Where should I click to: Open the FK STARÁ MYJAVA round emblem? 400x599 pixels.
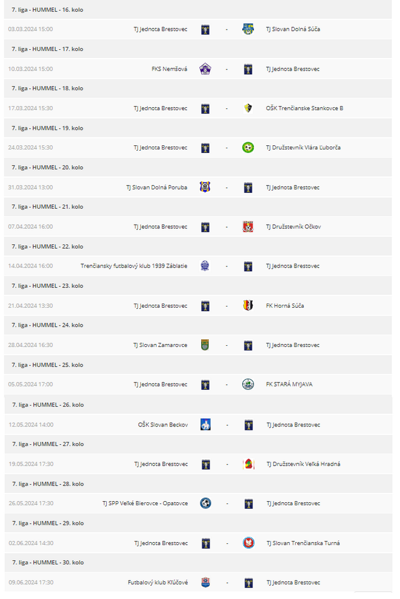pos(248,384)
